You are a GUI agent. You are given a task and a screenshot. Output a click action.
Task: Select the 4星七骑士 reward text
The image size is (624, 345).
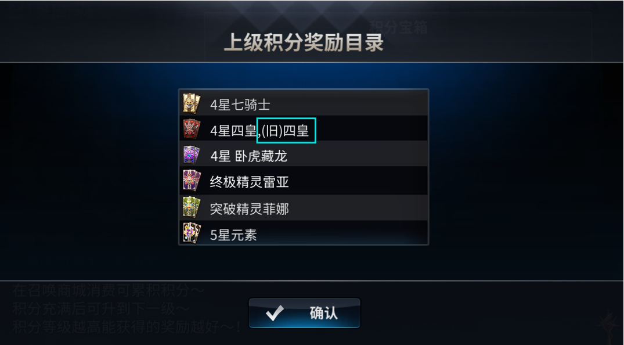pyautogui.click(x=240, y=105)
